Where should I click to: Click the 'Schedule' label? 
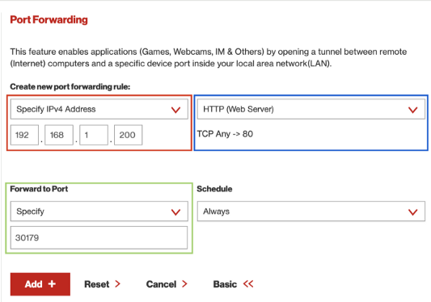click(214, 189)
